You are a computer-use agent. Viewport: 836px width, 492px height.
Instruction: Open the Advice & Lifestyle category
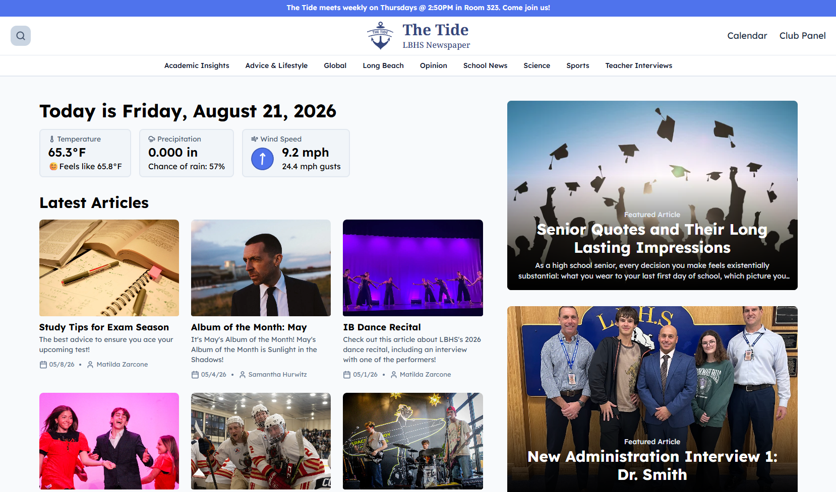pyautogui.click(x=276, y=65)
